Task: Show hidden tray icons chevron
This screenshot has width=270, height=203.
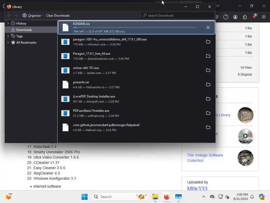Action: [204, 197]
